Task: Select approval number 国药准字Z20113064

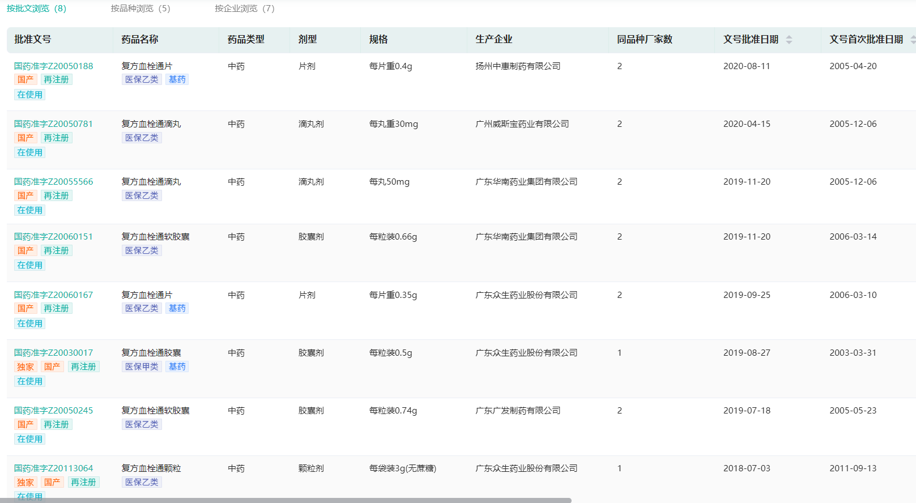Action: (x=54, y=468)
